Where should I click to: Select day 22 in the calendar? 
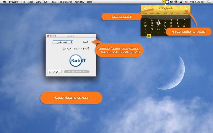tap(152, 26)
